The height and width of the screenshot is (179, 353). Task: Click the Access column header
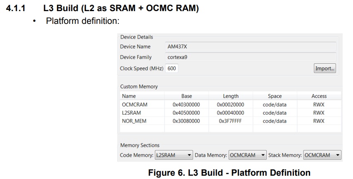pos(319,96)
